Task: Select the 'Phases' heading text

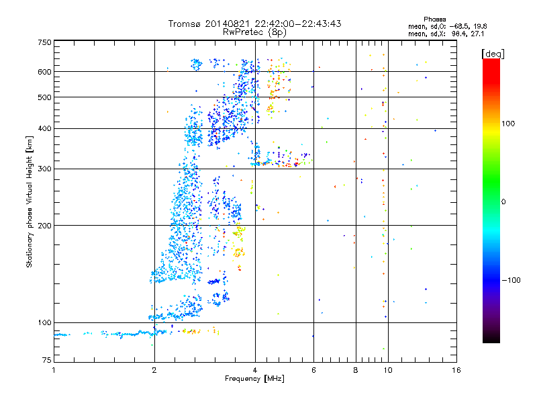Action: pos(434,19)
